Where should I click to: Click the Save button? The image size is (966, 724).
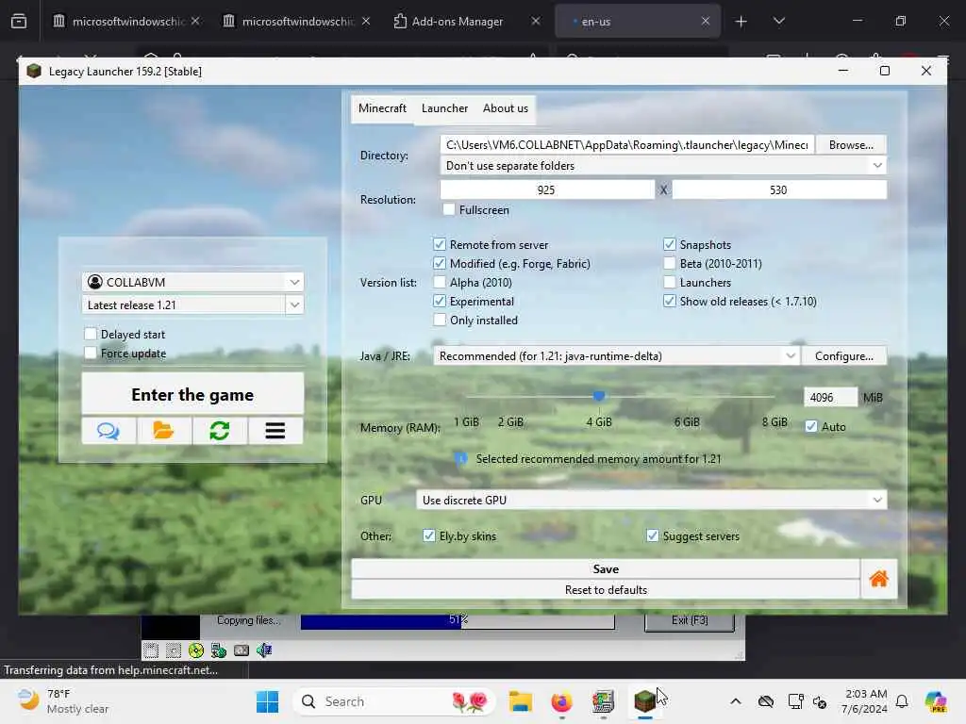606,568
